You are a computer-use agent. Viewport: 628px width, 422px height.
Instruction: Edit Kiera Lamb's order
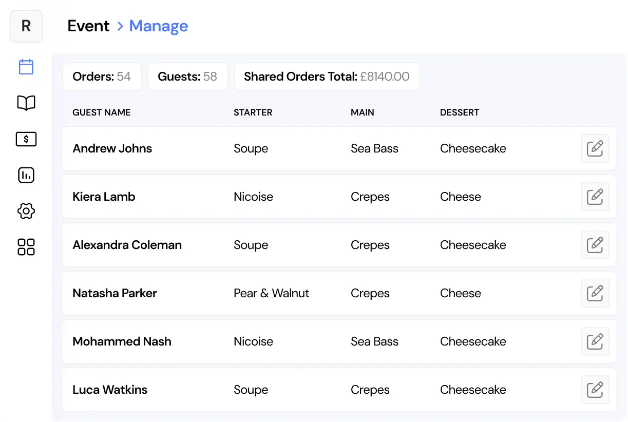(x=595, y=197)
